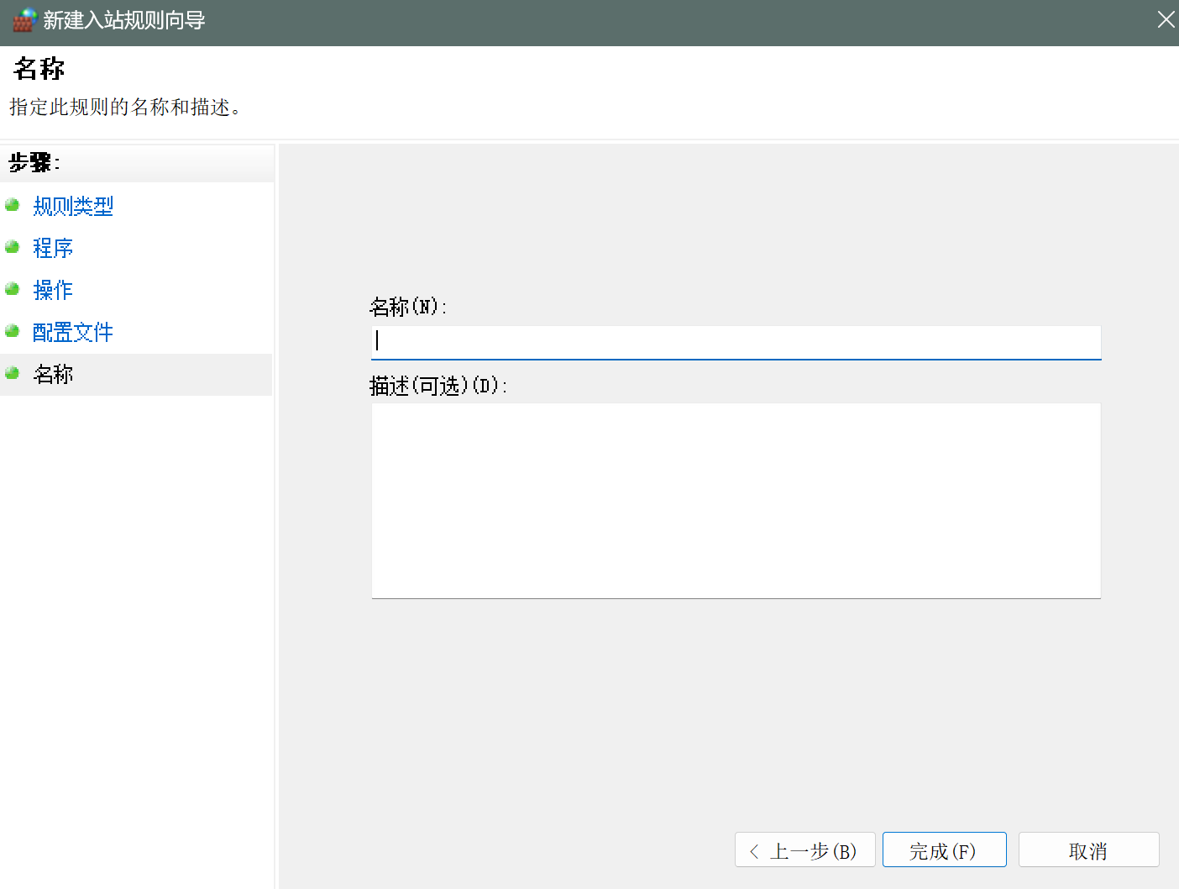Click the firewall icon in the title bar
Image resolution: width=1179 pixels, height=889 pixels.
[x=24, y=18]
